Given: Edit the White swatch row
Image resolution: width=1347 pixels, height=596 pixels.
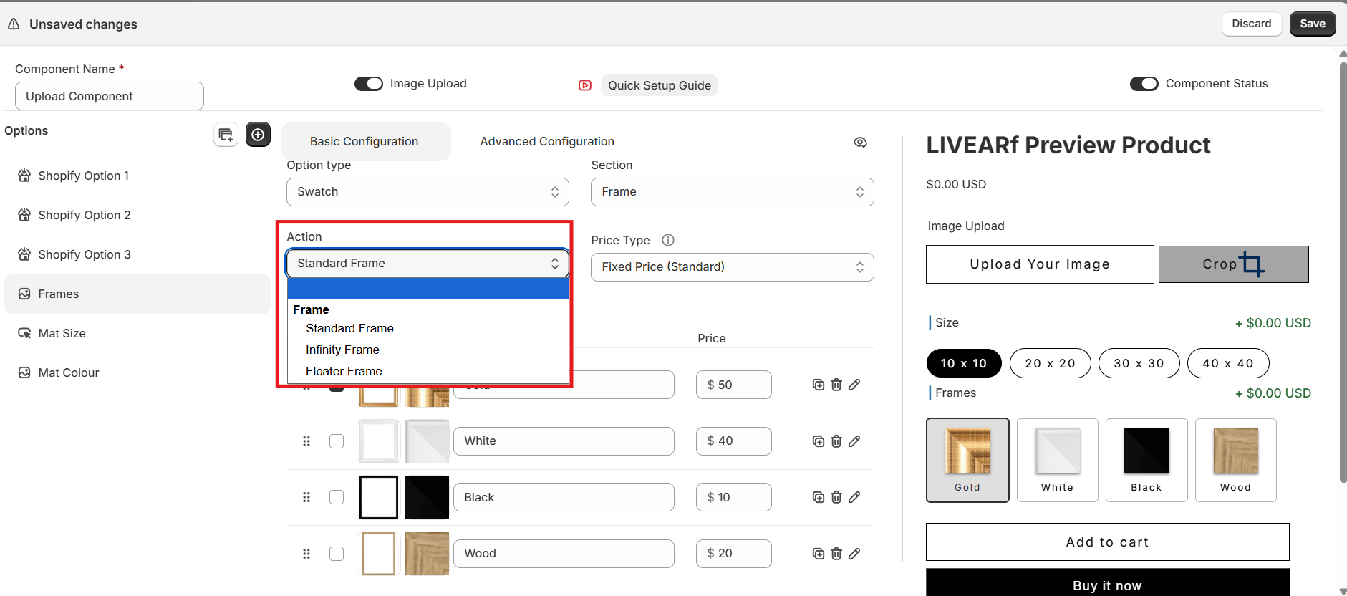Looking at the screenshot, I should point(854,441).
